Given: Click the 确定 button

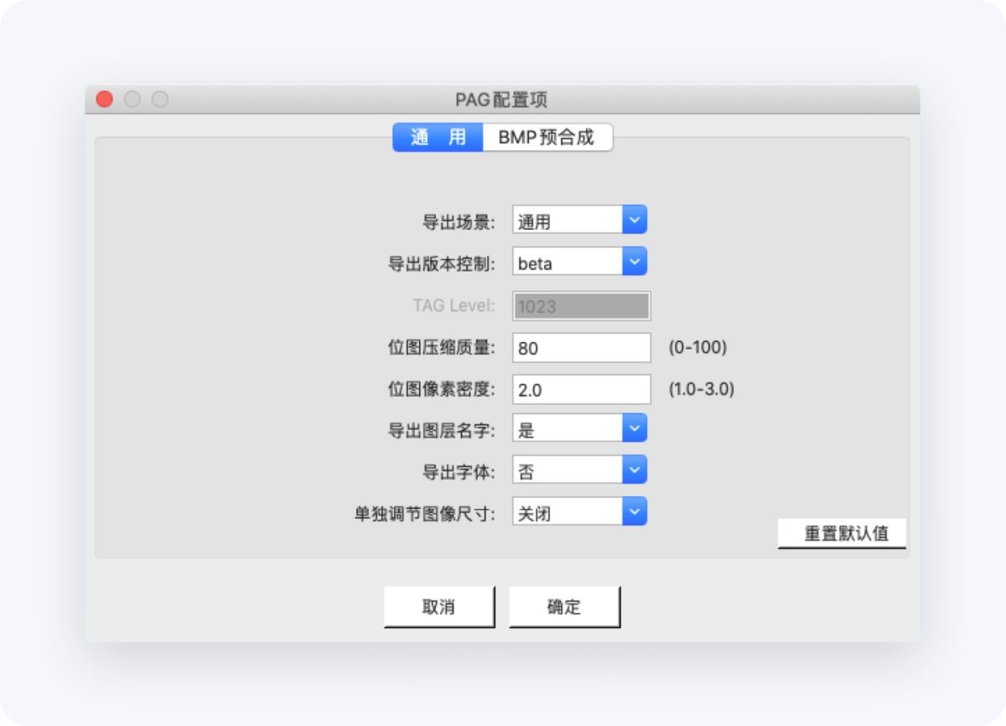Looking at the screenshot, I should pyautogui.click(x=564, y=607).
